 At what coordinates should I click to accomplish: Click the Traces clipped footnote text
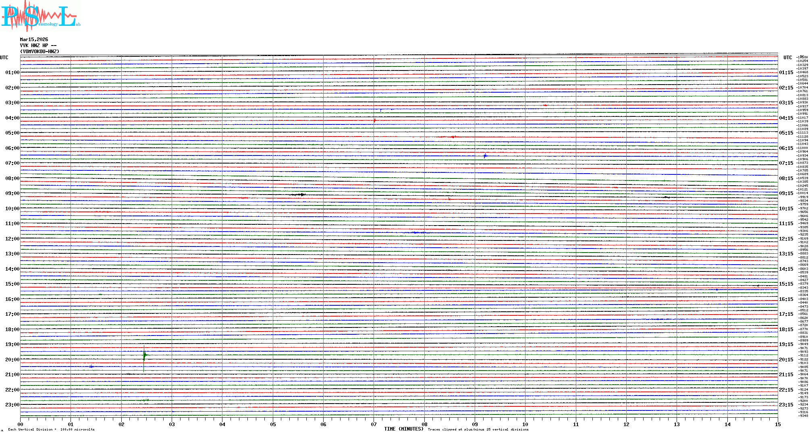point(478,429)
